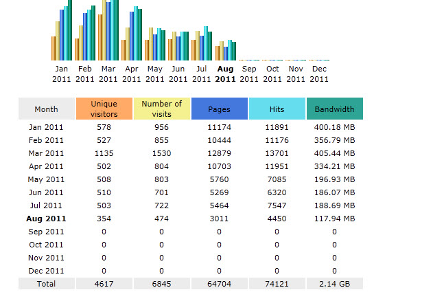Click Feb 2011 in the table Month column
444x301 pixels.
[x=46, y=140]
